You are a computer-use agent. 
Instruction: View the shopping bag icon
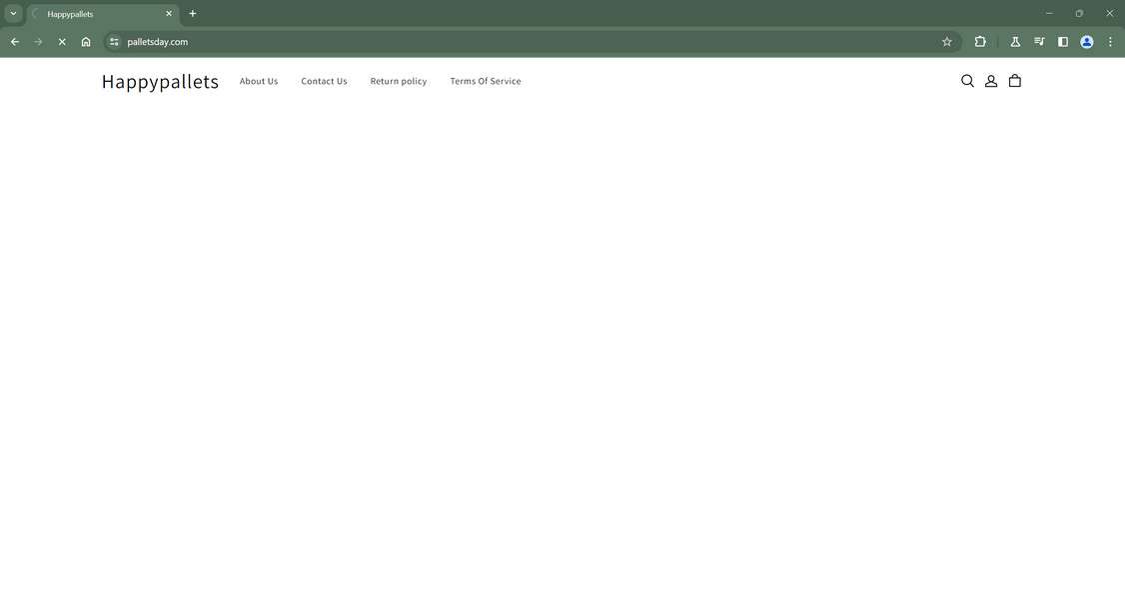(x=1014, y=80)
